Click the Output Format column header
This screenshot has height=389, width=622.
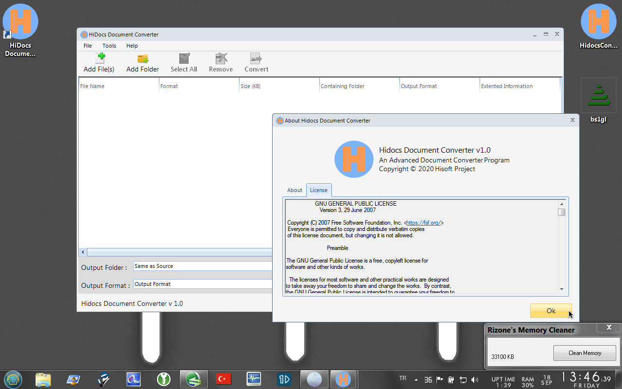pyautogui.click(x=440, y=86)
